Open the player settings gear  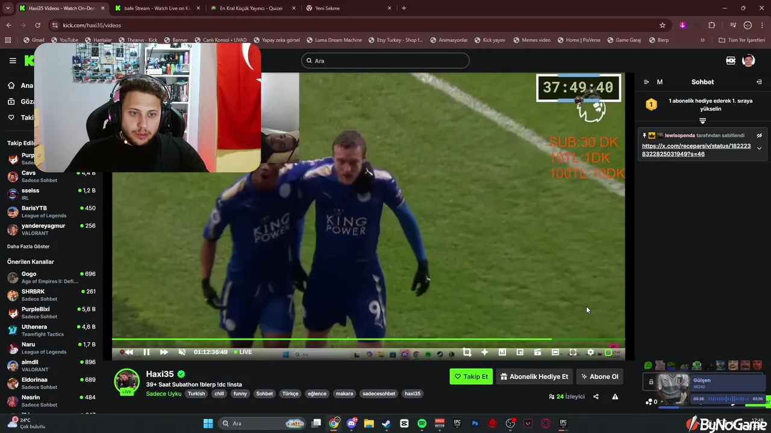590,352
